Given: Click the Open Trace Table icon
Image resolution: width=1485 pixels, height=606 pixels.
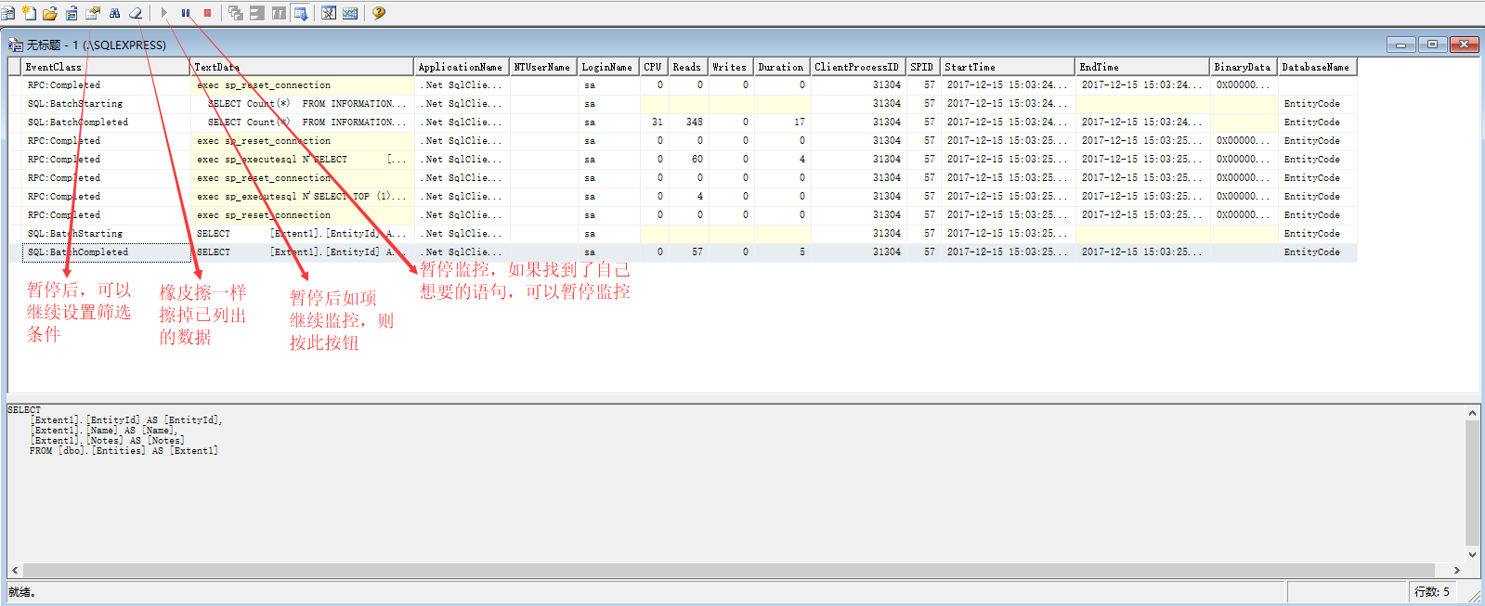Looking at the screenshot, I should [x=72, y=13].
